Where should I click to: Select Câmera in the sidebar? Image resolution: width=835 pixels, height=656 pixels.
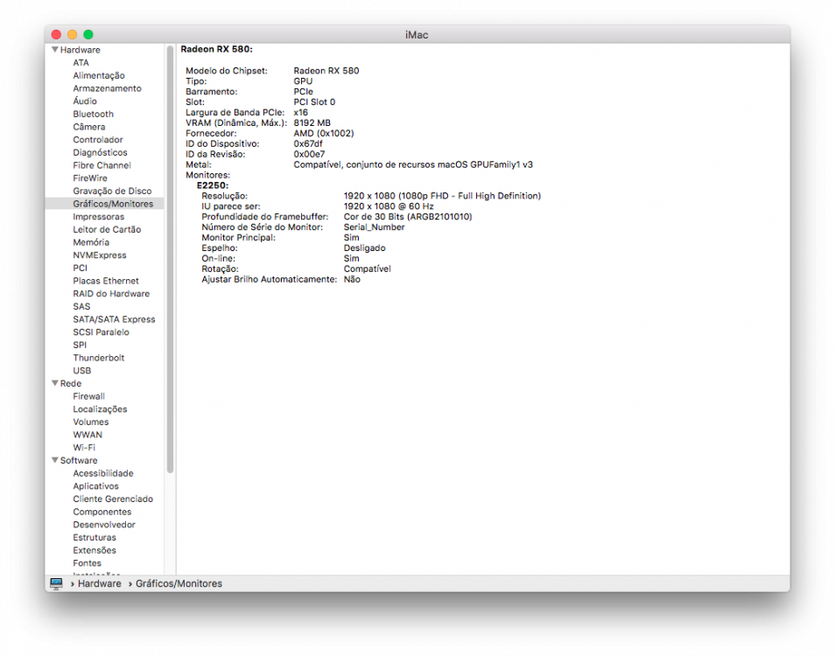pyautogui.click(x=89, y=127)
